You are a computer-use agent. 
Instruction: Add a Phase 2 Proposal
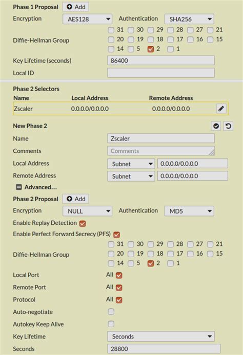point(75,199)
